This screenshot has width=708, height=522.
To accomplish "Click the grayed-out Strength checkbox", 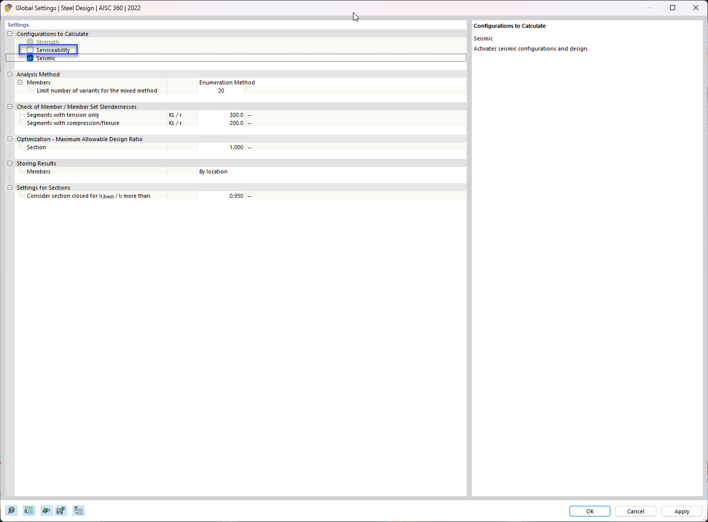I will [30, 41].
